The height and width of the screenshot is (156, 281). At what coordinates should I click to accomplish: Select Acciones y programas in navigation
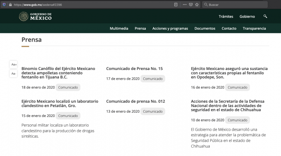170,28
